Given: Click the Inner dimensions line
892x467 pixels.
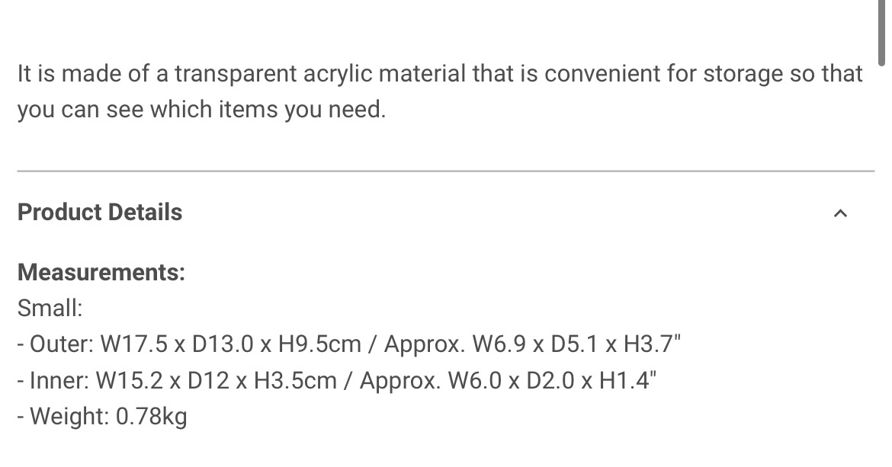Looking at the screenshot, I should [x=337, y=380].
